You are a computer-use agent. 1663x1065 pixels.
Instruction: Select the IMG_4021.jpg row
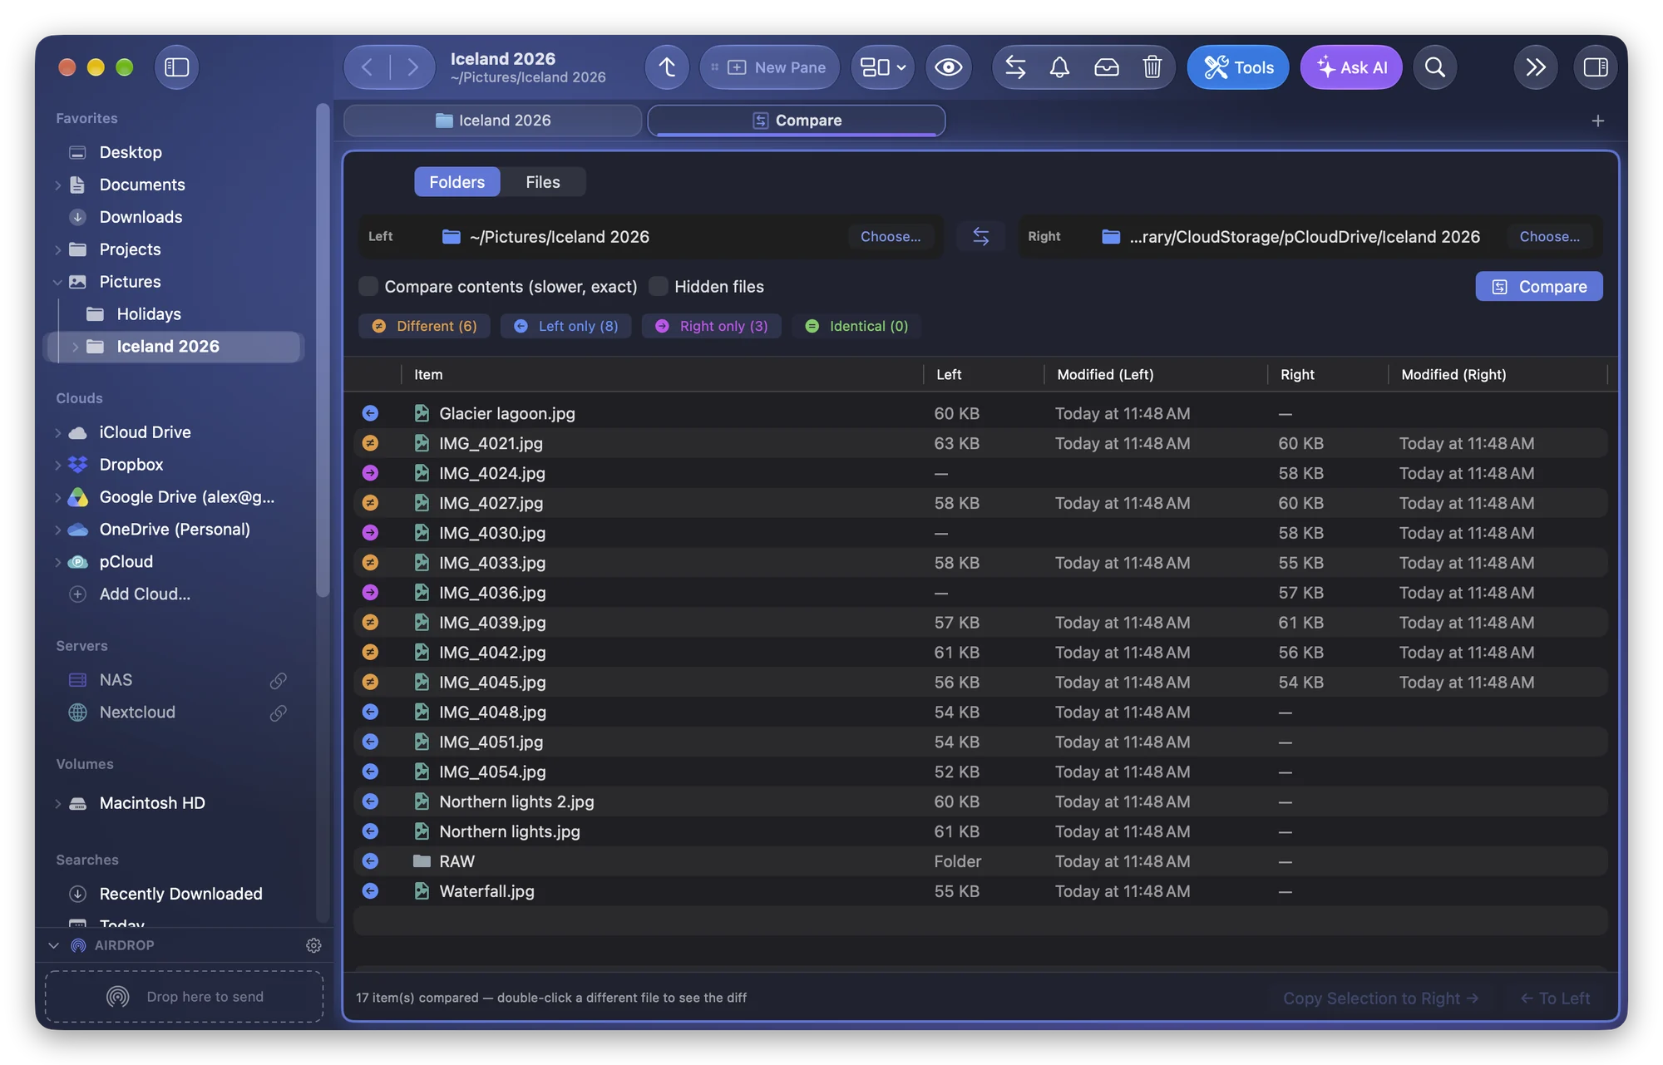tap(980, 443)
